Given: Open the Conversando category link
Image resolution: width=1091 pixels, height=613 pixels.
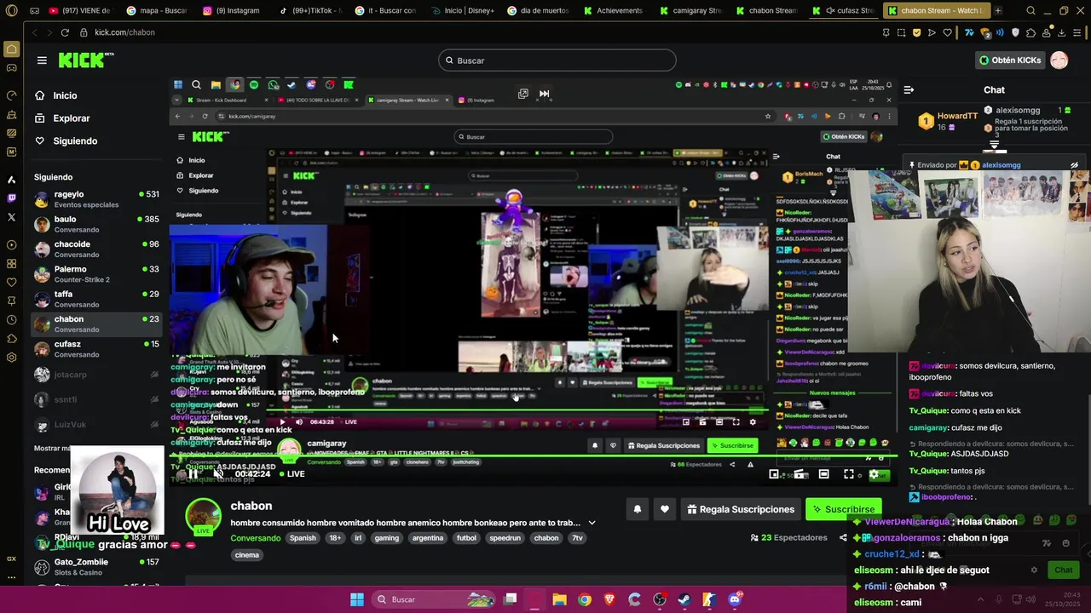Looking at the screenshot, I should (255, 538).
